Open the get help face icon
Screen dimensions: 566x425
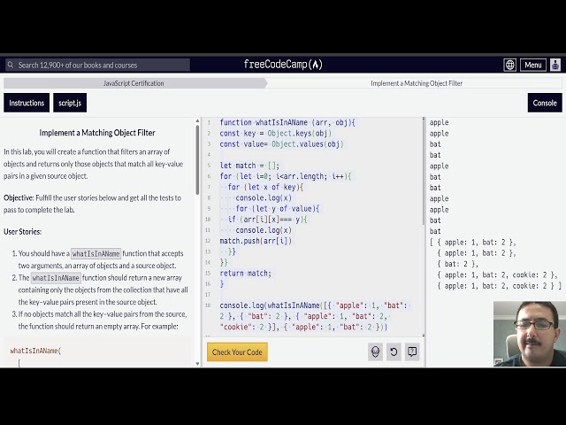(x=375, y=352)
